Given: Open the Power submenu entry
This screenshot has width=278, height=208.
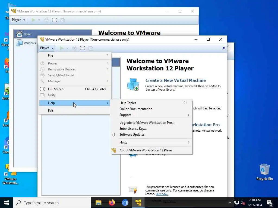Looking at the screenshot, I should [75, 63].
